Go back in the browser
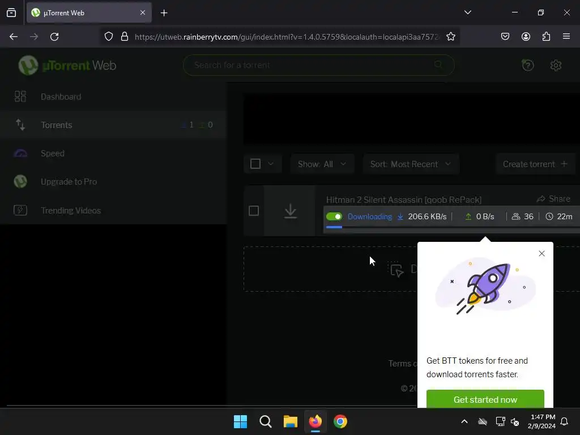This screenshot has width=580, height=435. [14, 37]
